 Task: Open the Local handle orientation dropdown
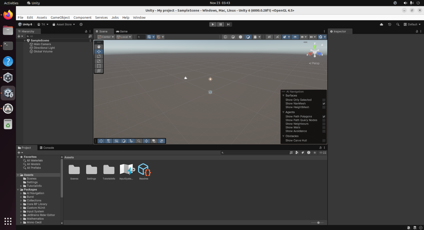[124, 37]
